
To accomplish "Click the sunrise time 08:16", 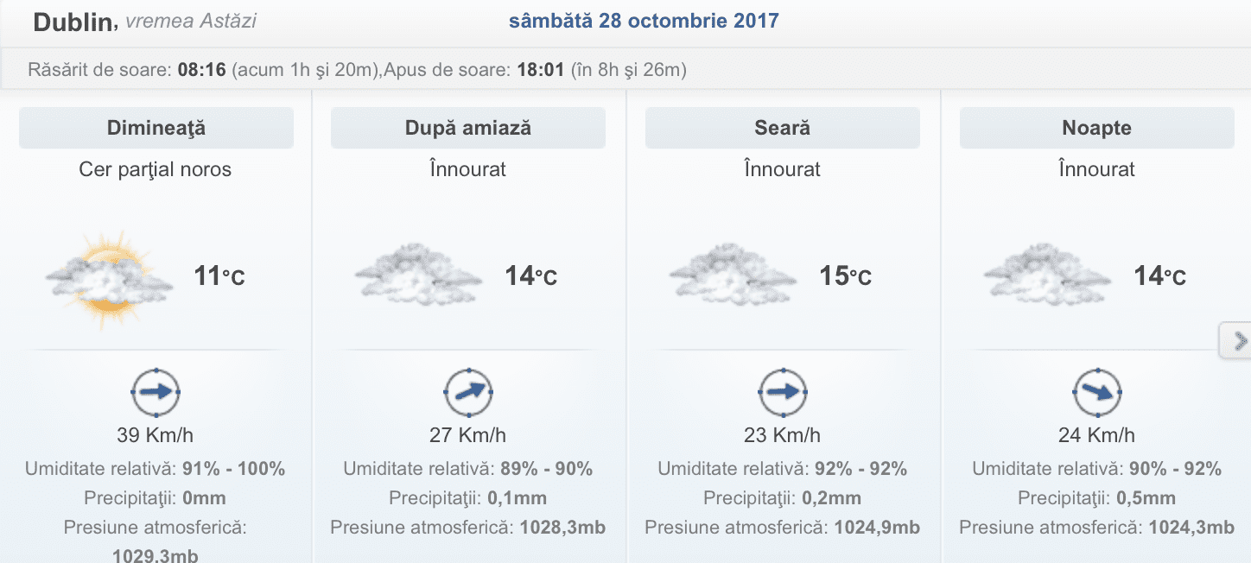I will click(x=201, y=70).
